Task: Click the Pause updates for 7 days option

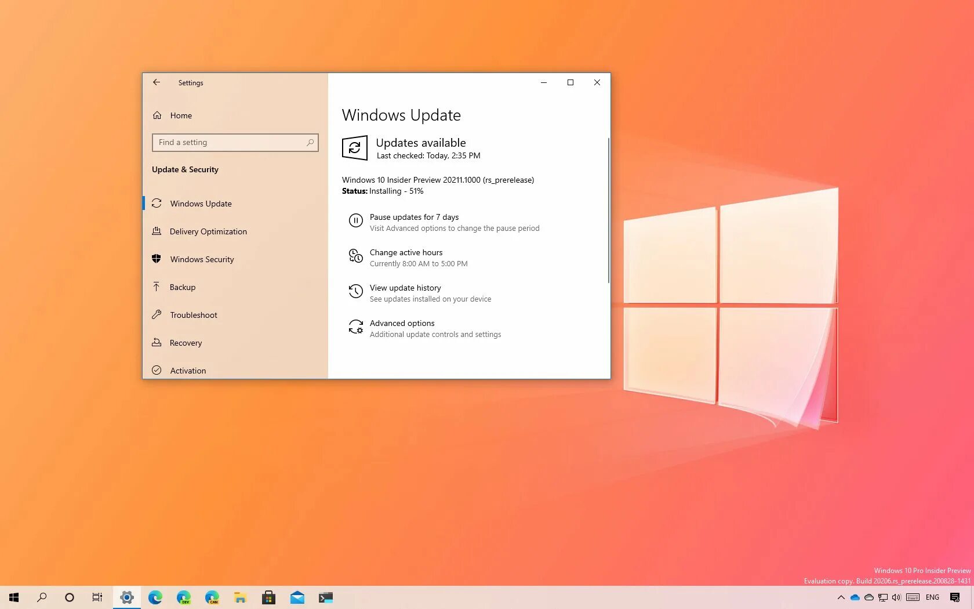Action: pos(444,222)
